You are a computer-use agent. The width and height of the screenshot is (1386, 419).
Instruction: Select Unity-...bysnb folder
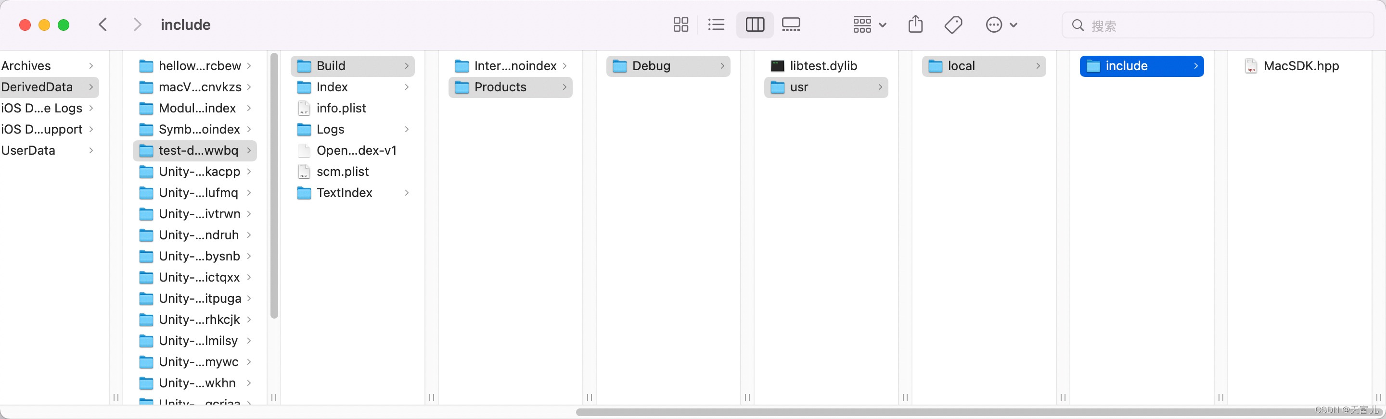[x=195, y=256]
